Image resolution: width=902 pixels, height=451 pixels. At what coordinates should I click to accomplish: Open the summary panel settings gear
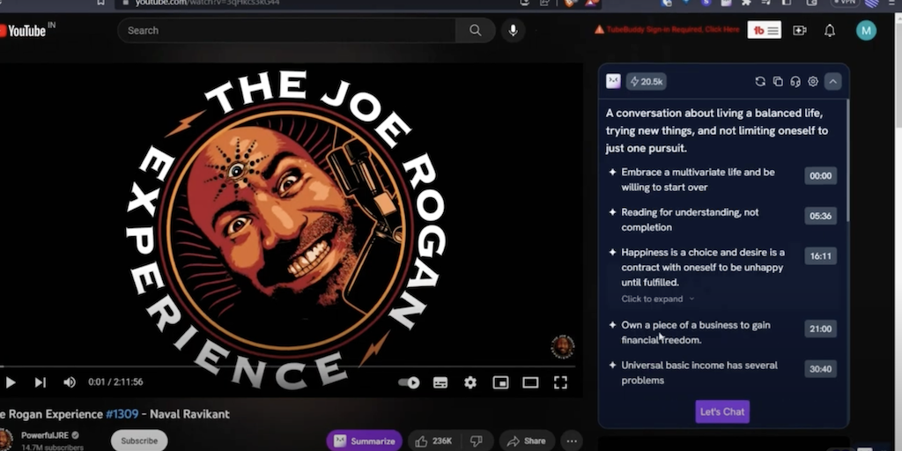813,82
